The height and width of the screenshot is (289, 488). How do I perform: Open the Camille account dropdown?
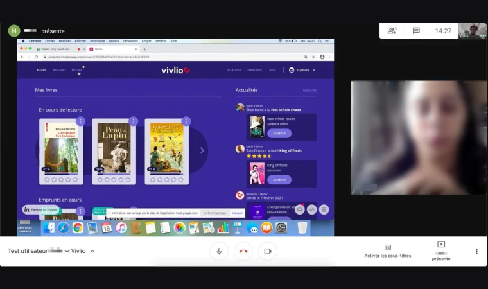tap(302, 70)
